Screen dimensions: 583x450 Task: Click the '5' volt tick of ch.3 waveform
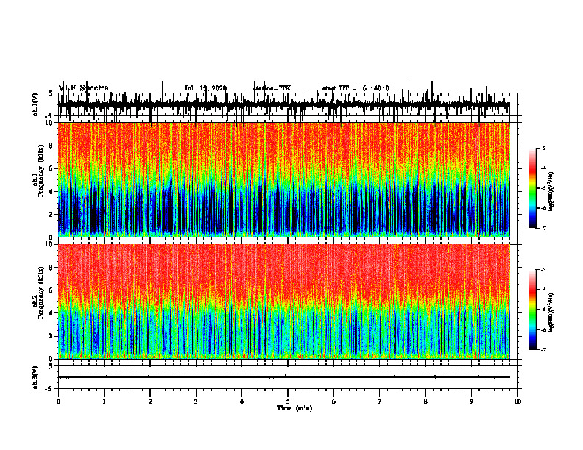[x=50, y=366]
